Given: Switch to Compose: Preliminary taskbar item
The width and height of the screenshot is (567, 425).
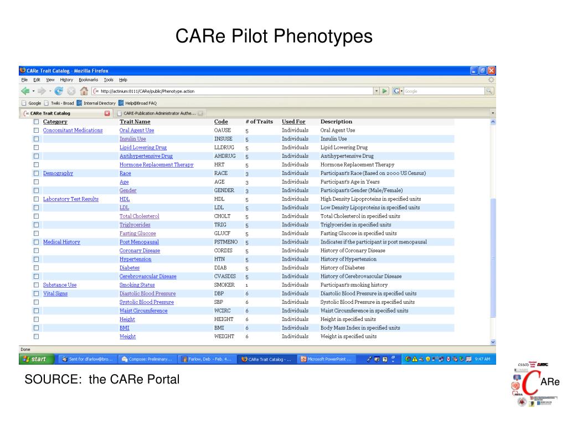Looking at the screenshot, I should coord(147,359).
